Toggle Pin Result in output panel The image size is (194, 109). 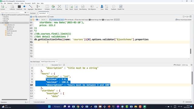click(177, 65)
